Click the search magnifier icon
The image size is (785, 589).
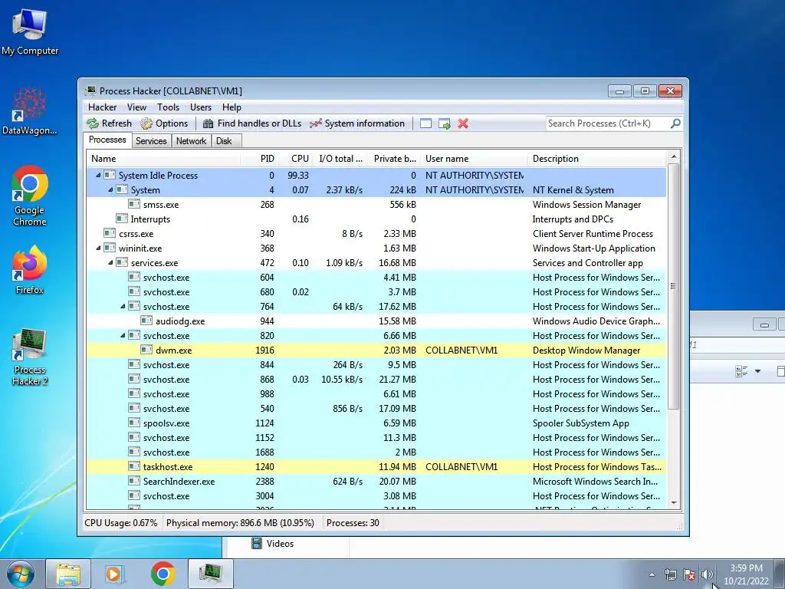click(675, 123)
